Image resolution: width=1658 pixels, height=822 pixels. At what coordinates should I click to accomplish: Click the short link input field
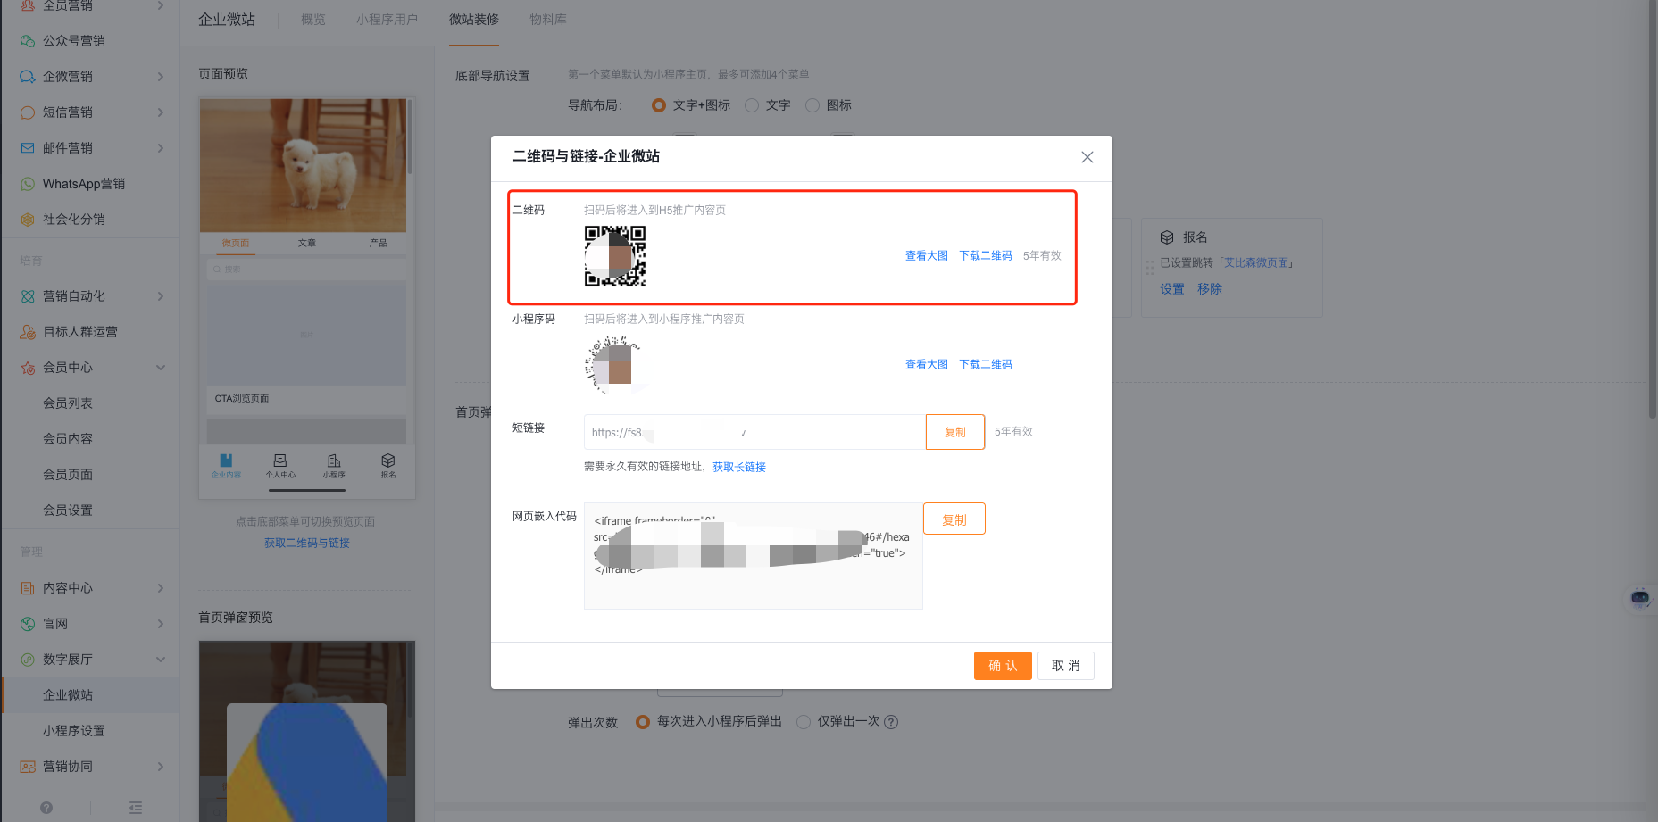click(754, 432)
